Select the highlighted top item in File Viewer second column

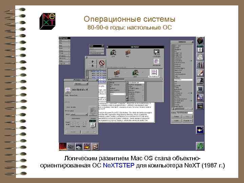click(136, 83)
